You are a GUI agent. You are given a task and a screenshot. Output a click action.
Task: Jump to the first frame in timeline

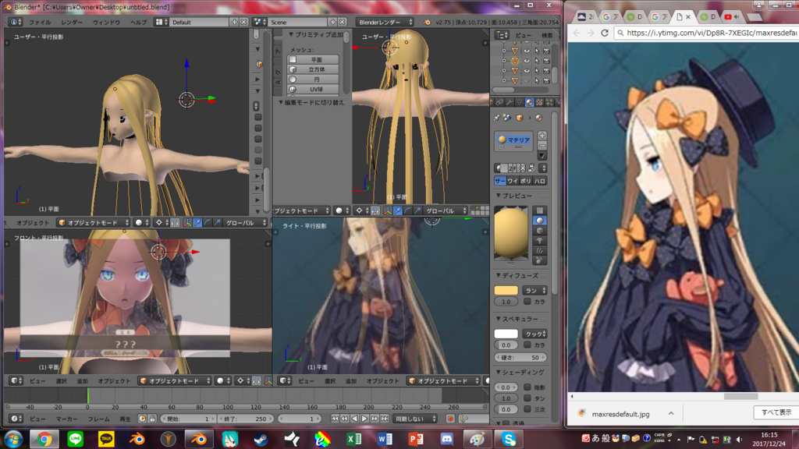click(335, 419)
